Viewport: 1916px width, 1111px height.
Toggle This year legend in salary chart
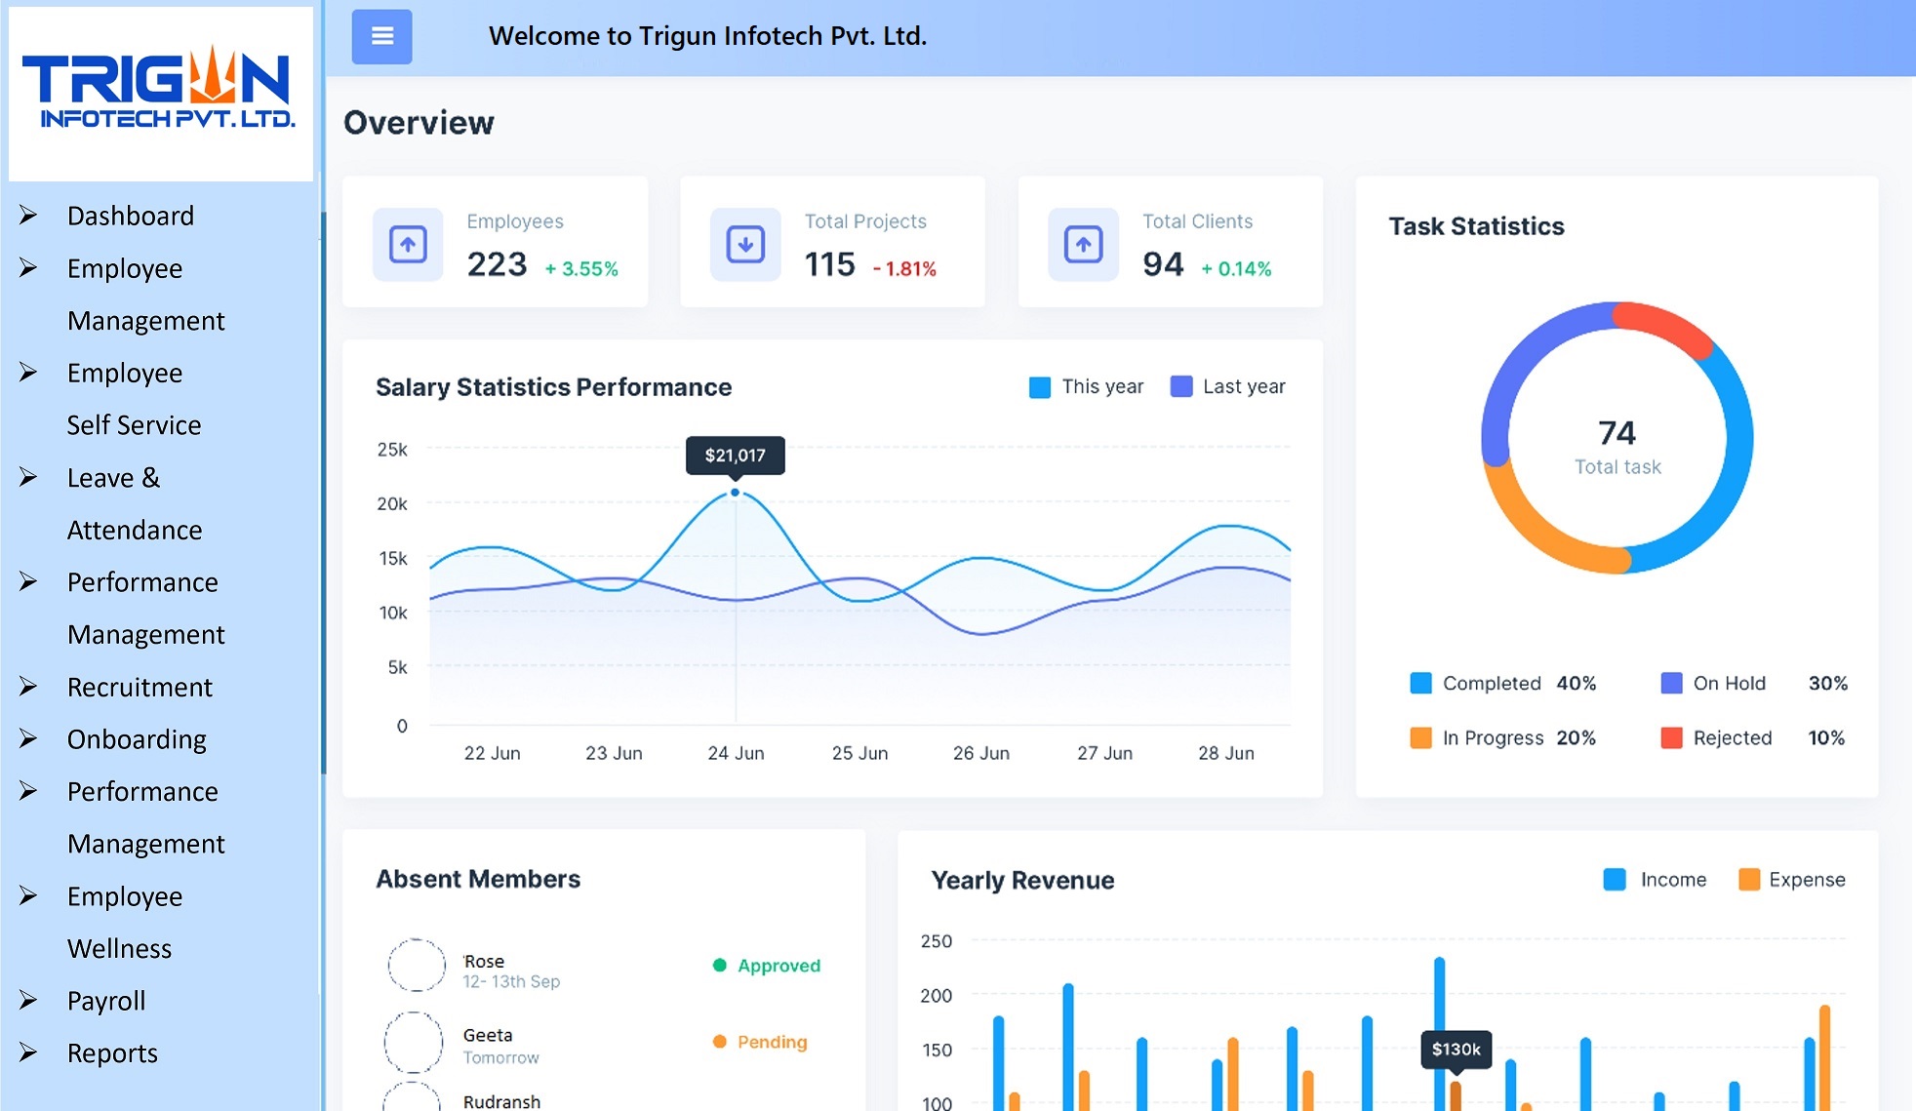click(x=1087, y=386)
